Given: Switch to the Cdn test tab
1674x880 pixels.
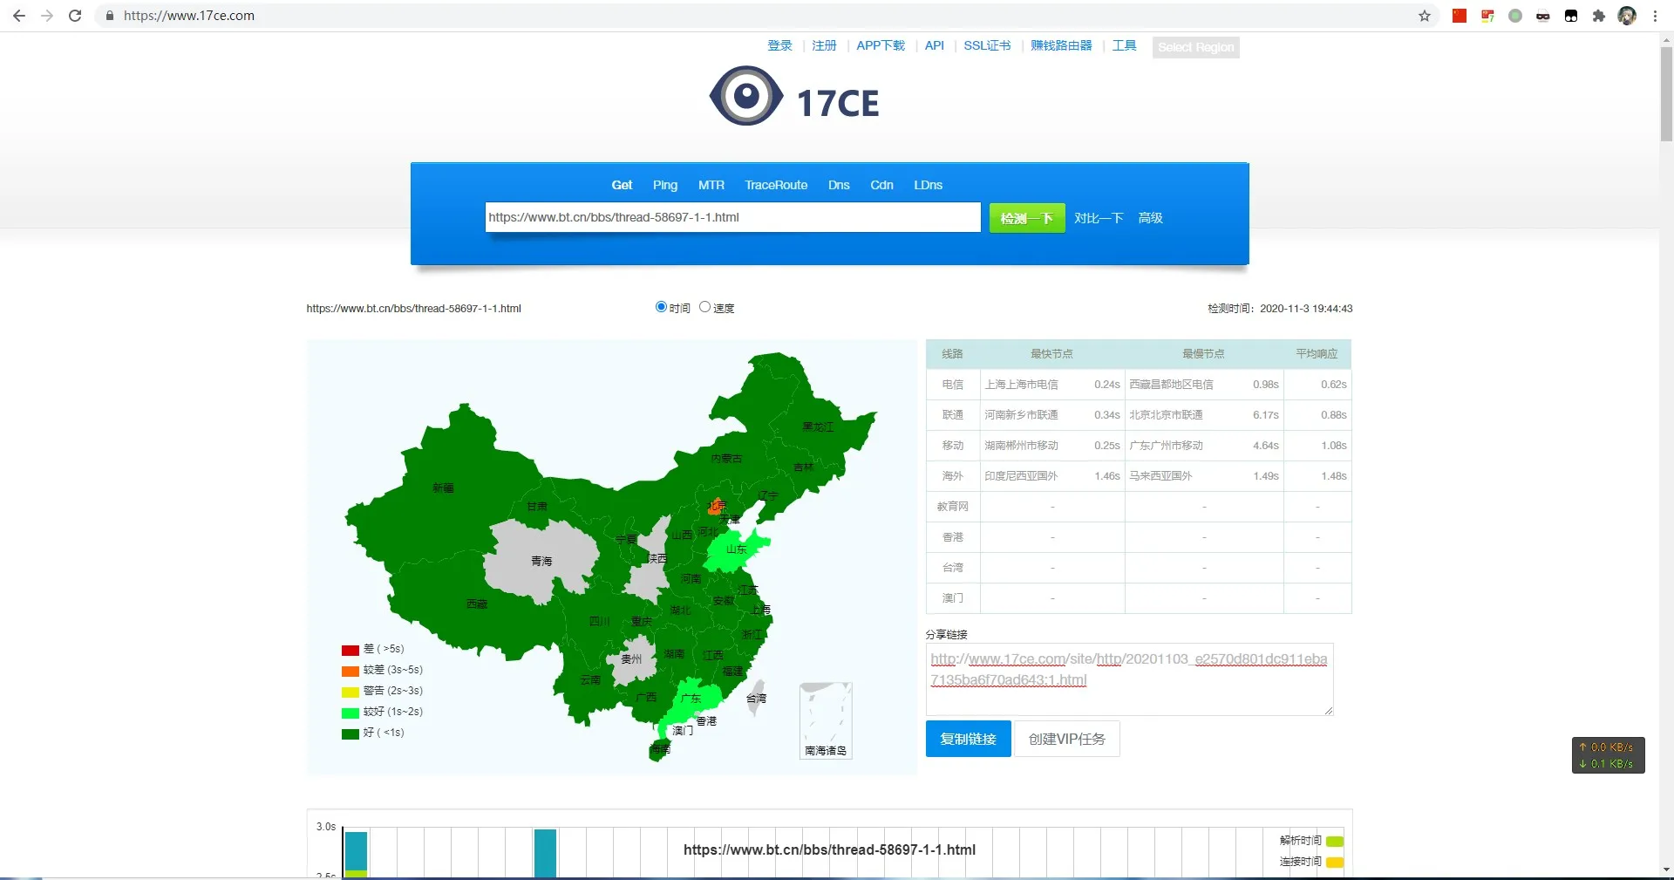Looking at the screenshot, I should 881,185.
